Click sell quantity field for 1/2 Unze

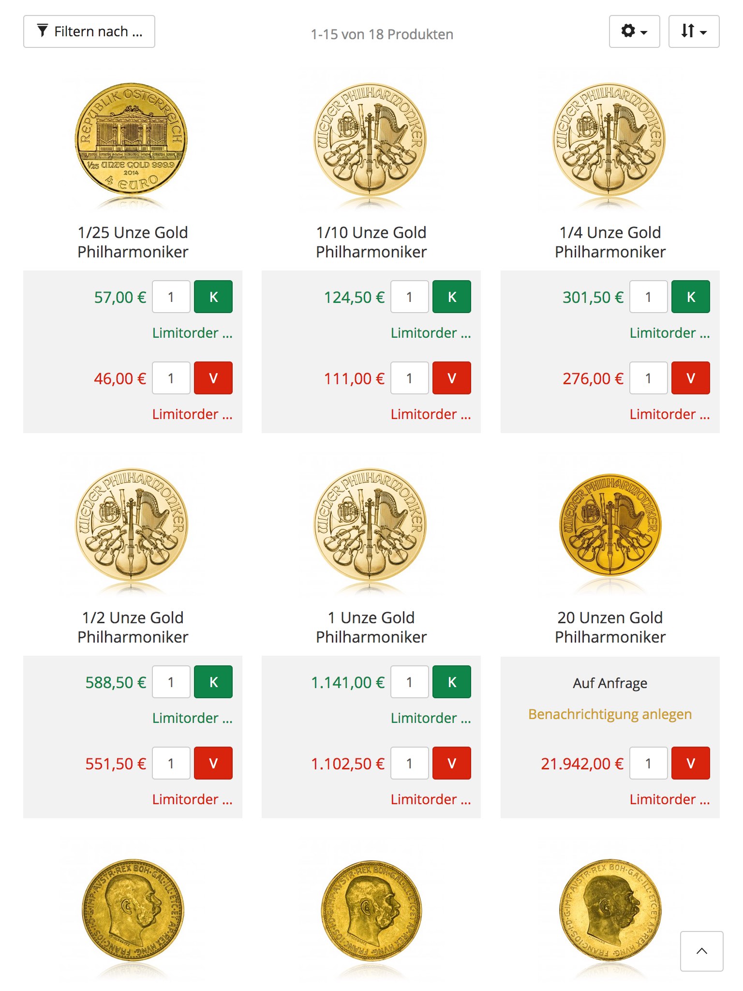171,763
